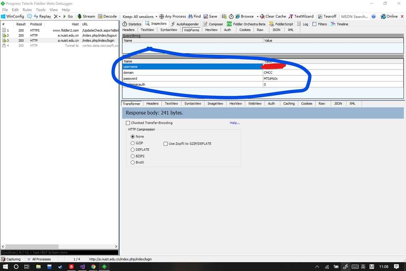The height and width of the screenshot is (271, 406).
Task: Click the blue help icon by MSDN search
Action: click(374, 16)
